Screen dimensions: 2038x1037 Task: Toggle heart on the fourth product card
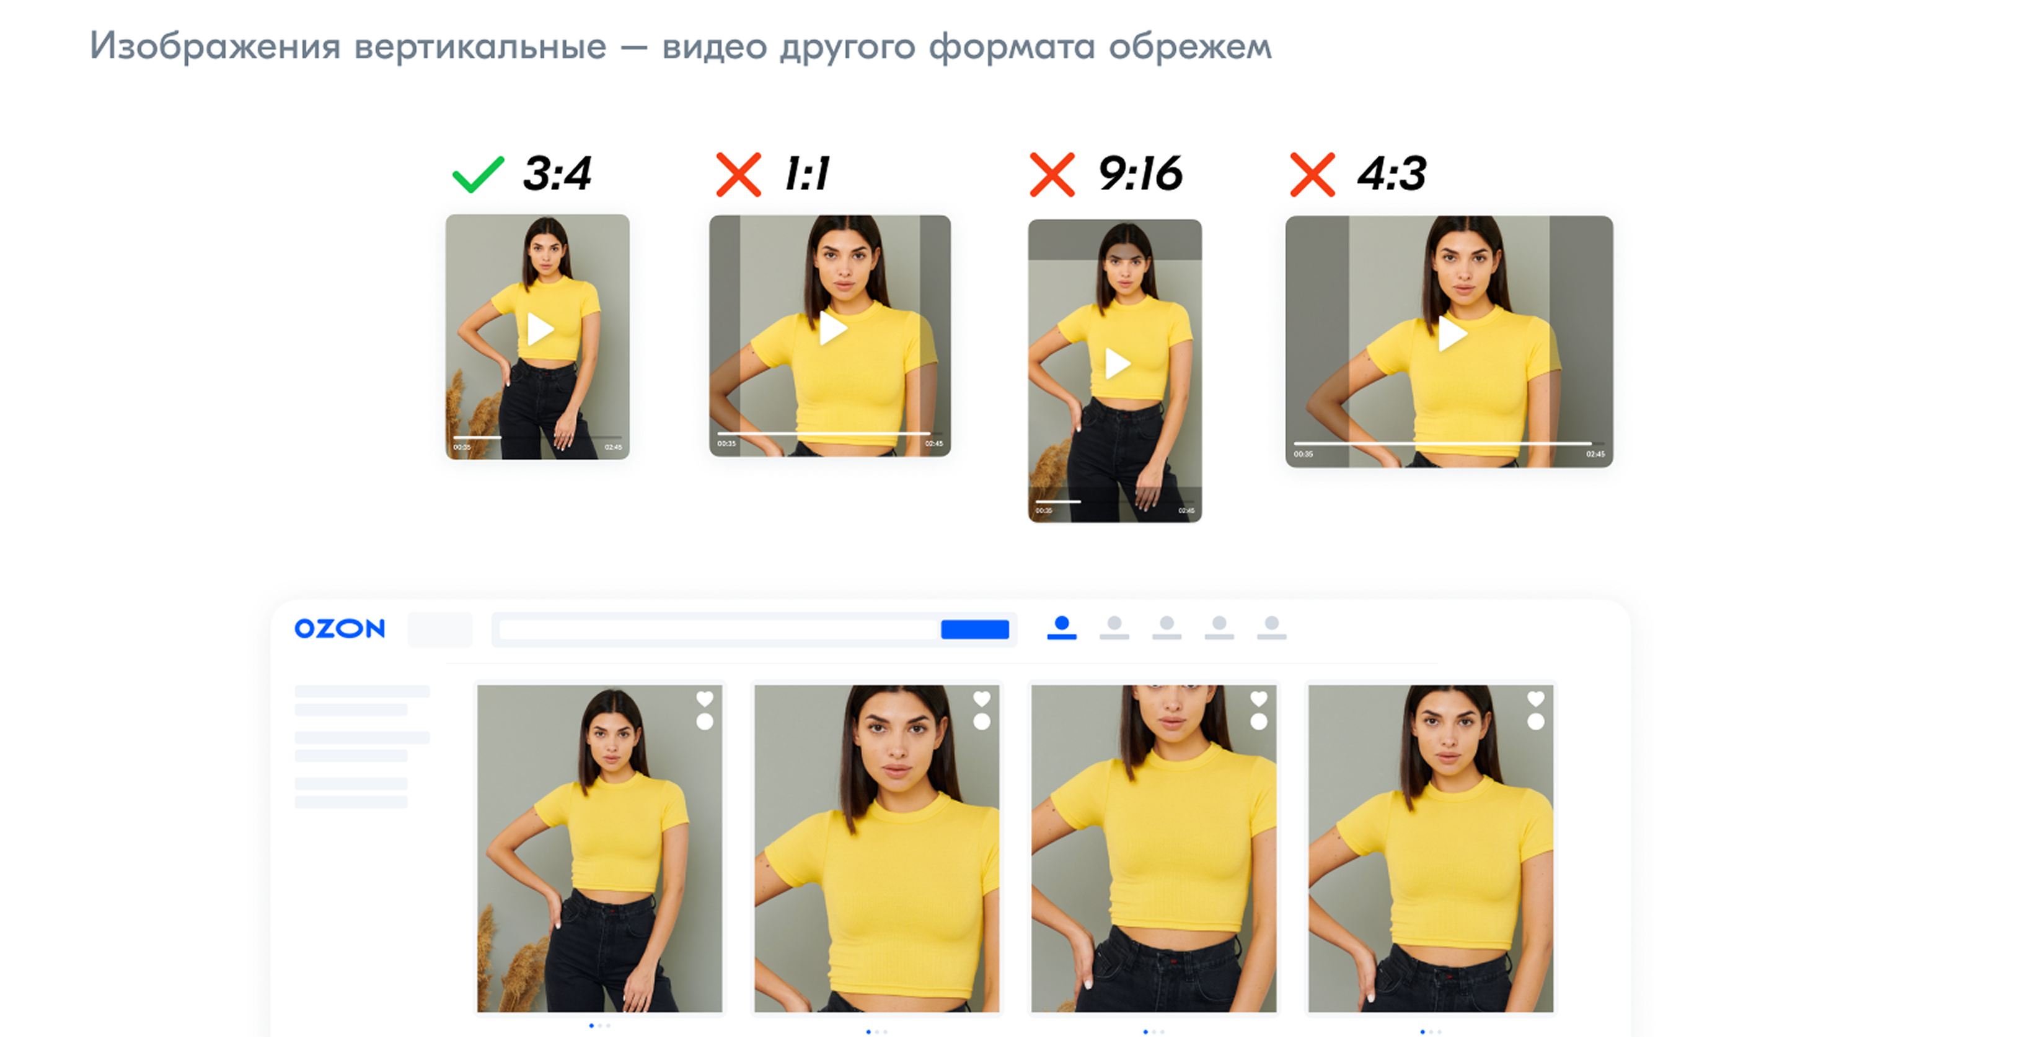pyautogui.click(x=1535, y=699)
